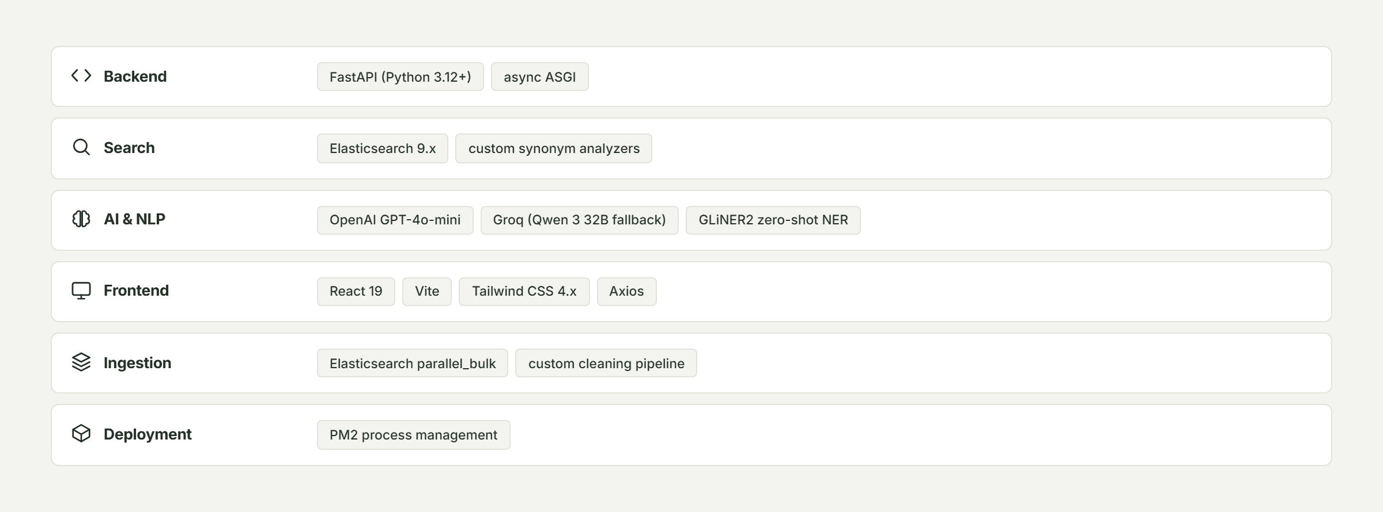Click the "async ASGI" tag
1383x512 pixels.
coord(540,77)
